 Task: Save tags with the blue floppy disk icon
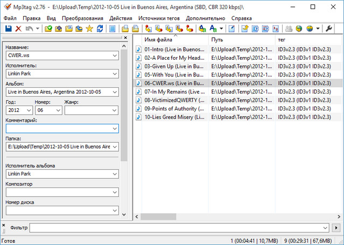[8, 29]
